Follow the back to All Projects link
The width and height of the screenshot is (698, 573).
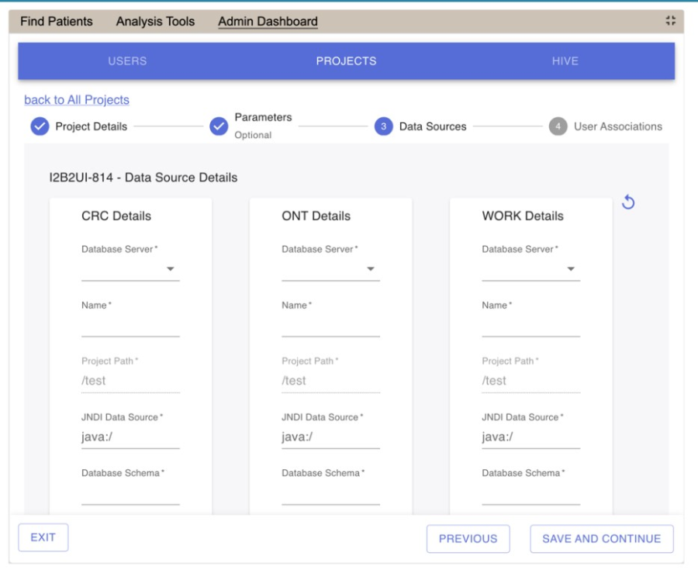77,100
